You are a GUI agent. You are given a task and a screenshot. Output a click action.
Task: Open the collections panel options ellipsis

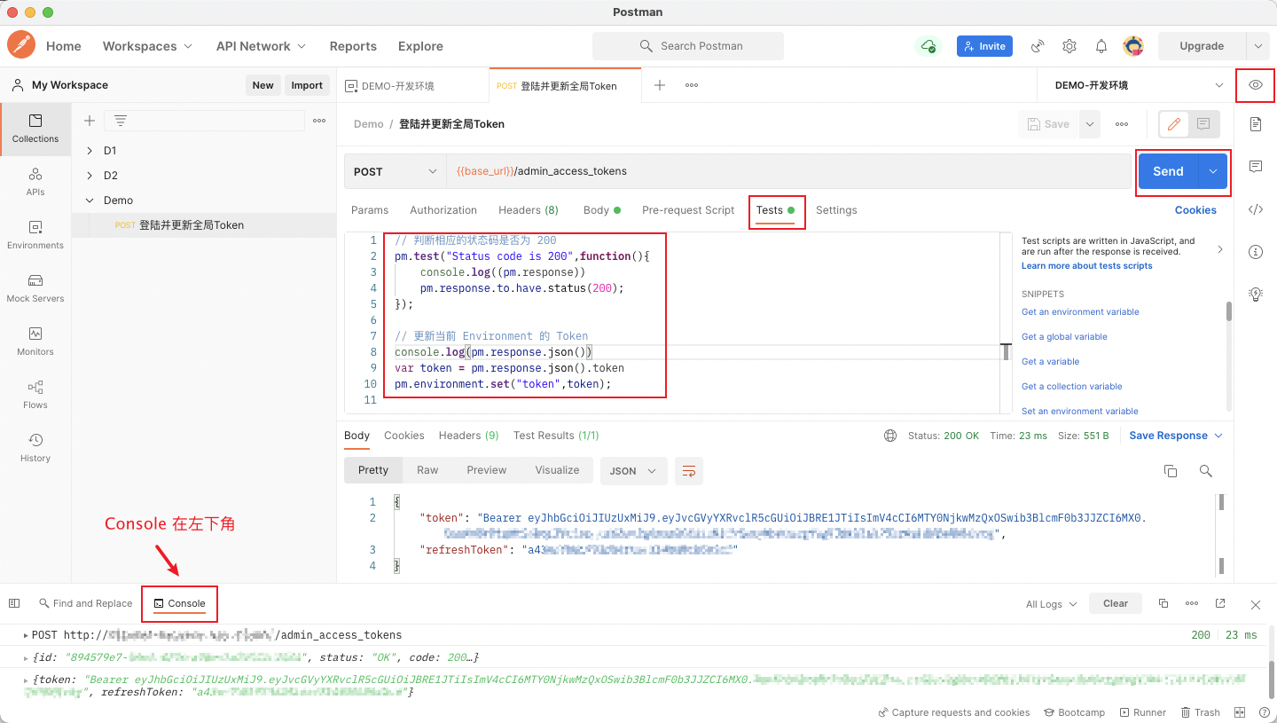319,121
